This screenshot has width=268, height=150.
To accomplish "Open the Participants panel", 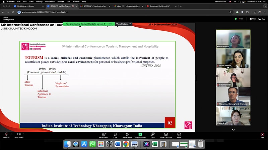I will click(x=104, y=134).
